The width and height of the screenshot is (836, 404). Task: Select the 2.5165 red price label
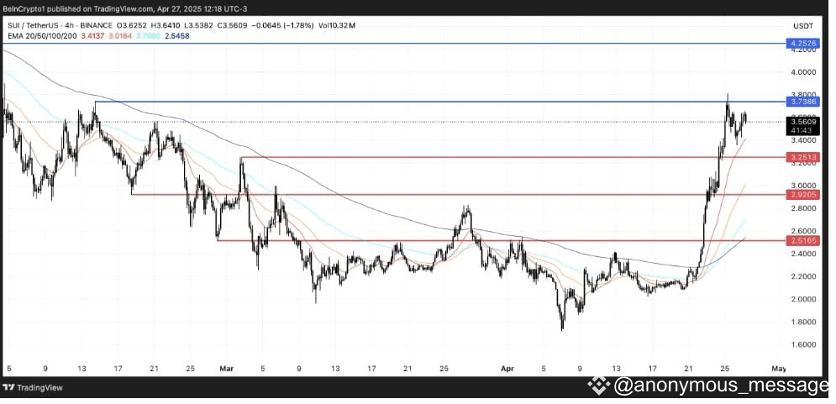pyautogui.click(x=804, y=241)
